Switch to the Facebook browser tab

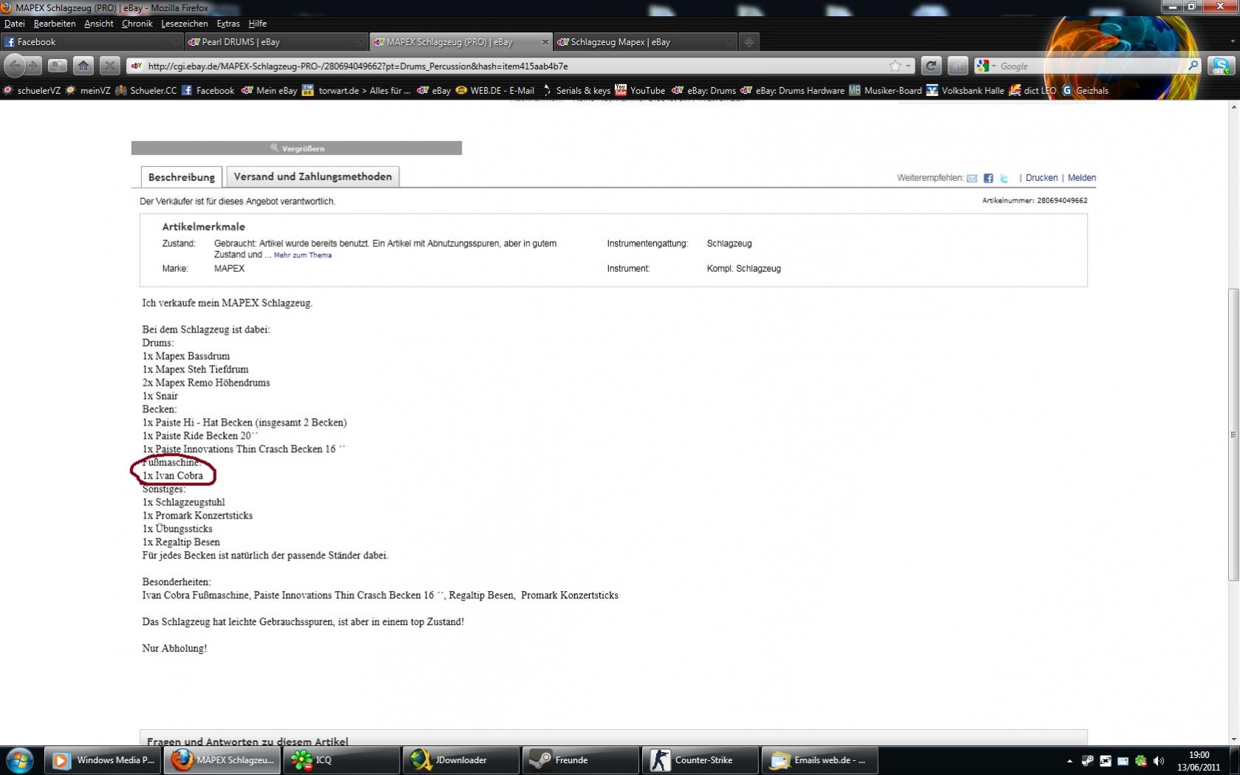coord(92,42)
